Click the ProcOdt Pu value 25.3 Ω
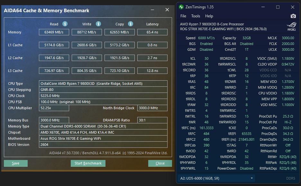The height and width of the screenshot is (186, 301). (x=288, y=116)
